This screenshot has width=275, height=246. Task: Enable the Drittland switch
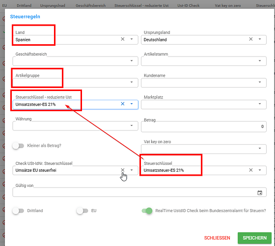click(x=18, y=211)
